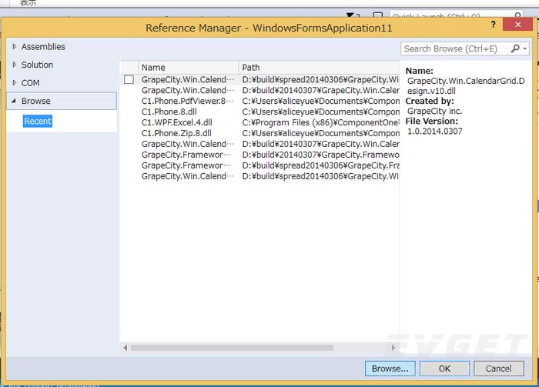539x387 pixels.
Task: Click the search magnifier icon
Action: [515, 48]
